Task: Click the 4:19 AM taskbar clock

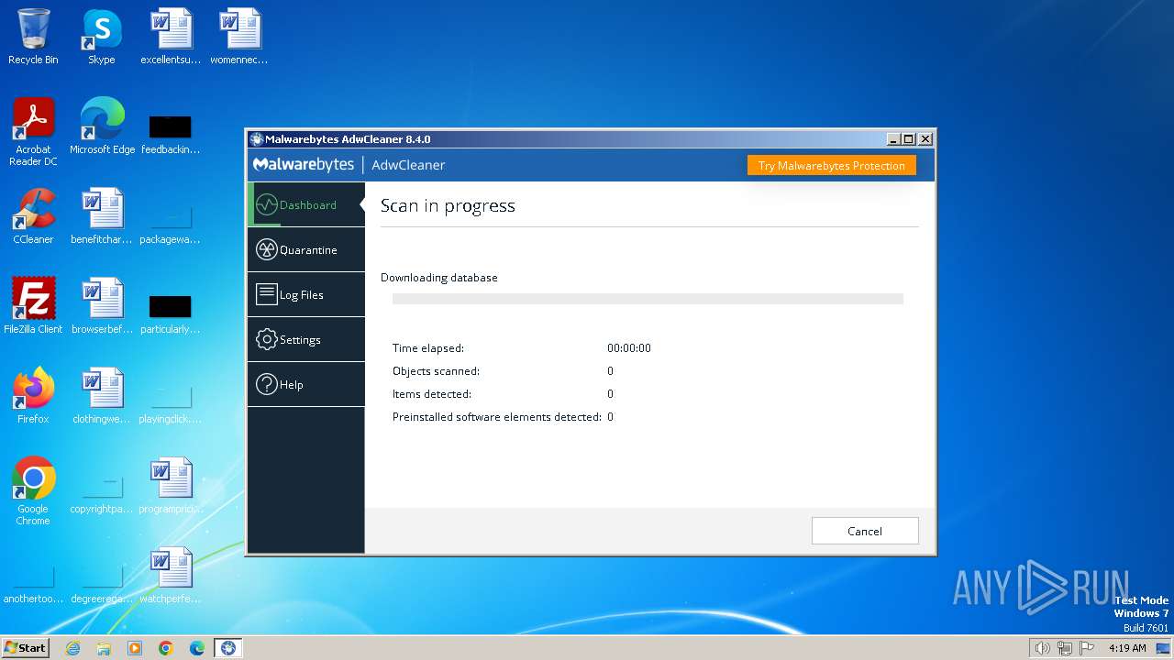Action: [1127, 648]
